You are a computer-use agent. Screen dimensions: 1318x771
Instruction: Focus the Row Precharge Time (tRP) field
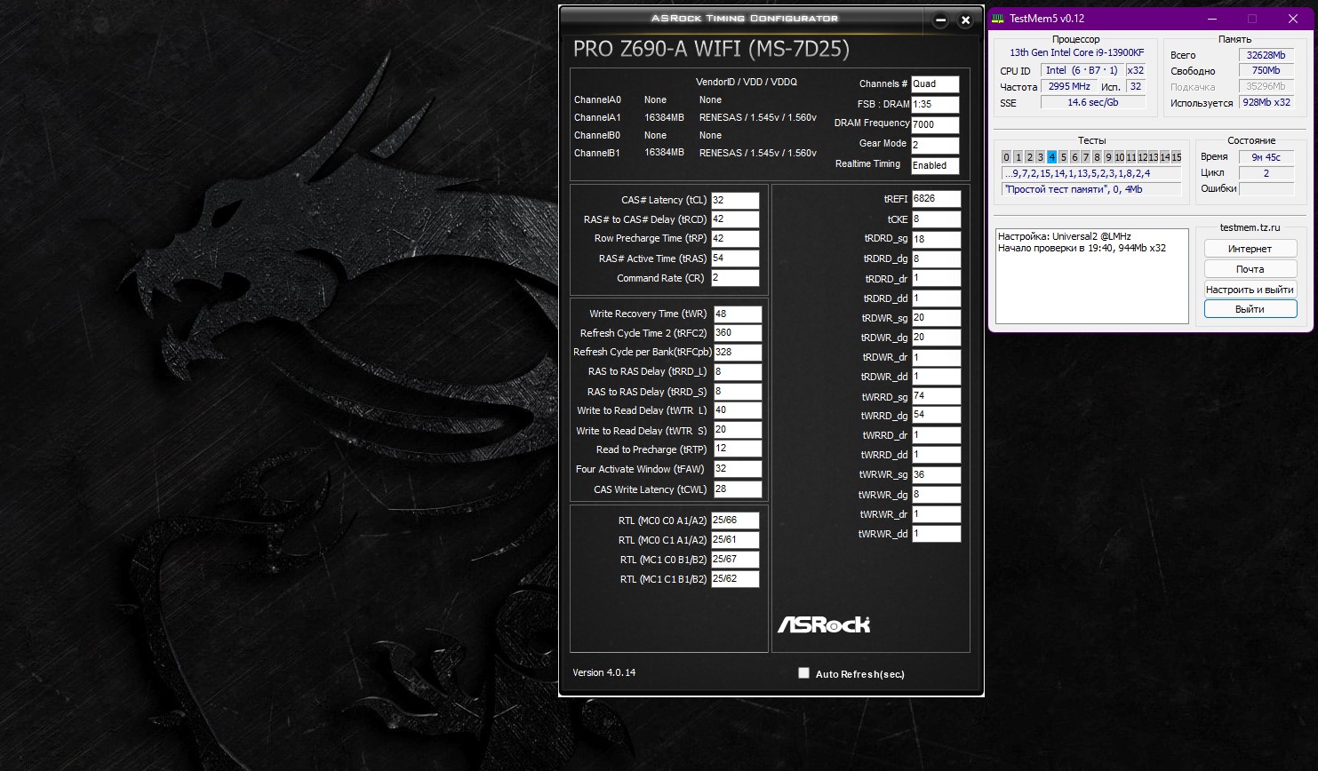(735, 238)
